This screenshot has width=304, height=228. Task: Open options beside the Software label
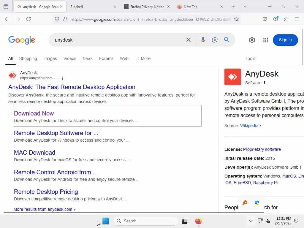pos(265,83)
